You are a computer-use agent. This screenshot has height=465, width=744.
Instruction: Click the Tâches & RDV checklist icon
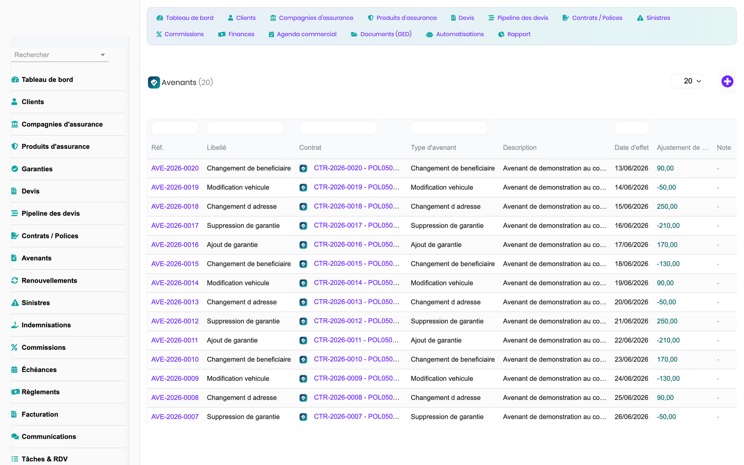tap(15, 458)
